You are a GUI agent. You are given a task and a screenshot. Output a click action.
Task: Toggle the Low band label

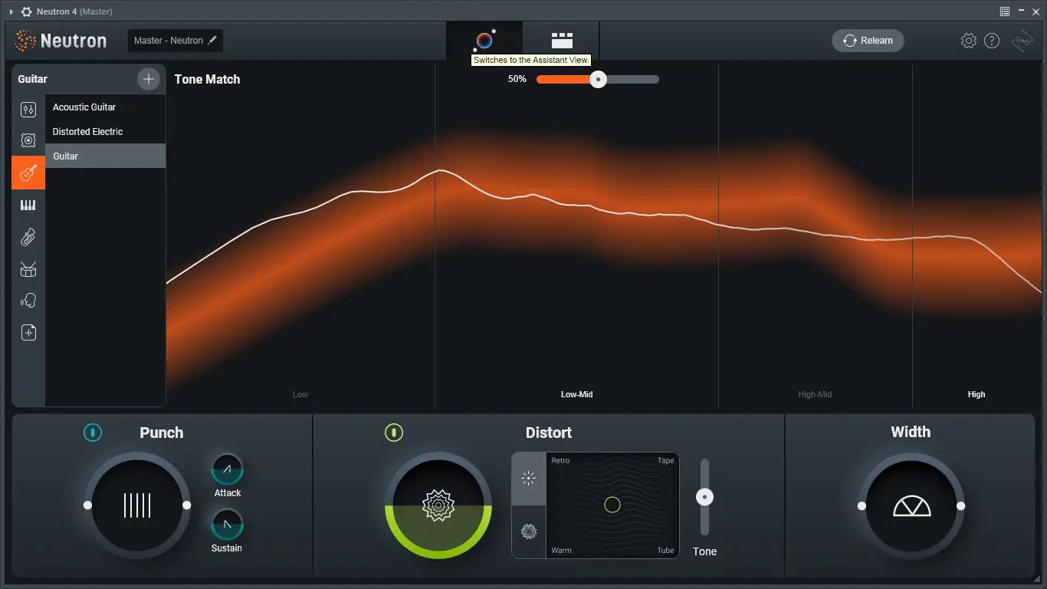300,394
